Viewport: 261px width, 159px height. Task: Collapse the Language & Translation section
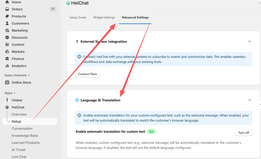coord(249,100)
